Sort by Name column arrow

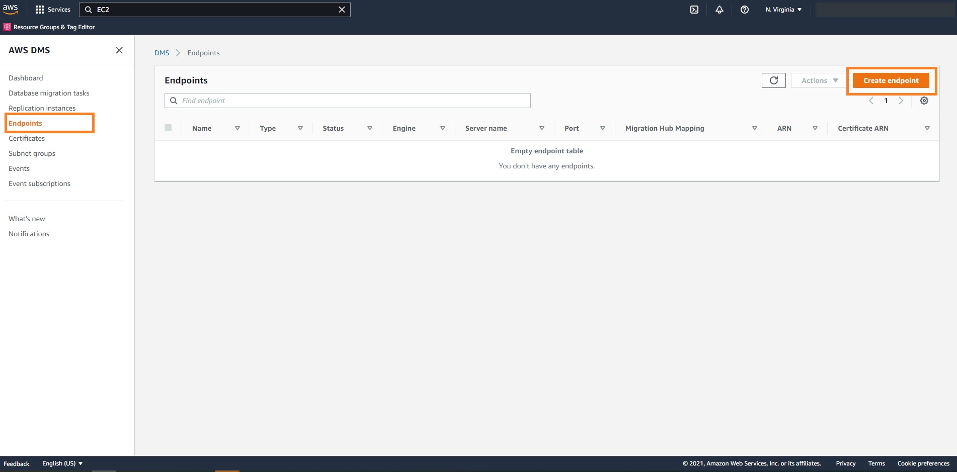tap(237, 128)
